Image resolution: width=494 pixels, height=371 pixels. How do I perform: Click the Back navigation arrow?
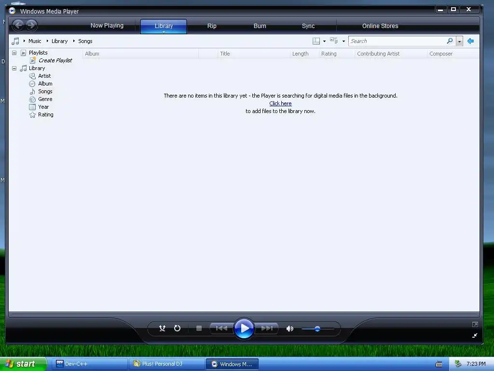coord(18,25)
